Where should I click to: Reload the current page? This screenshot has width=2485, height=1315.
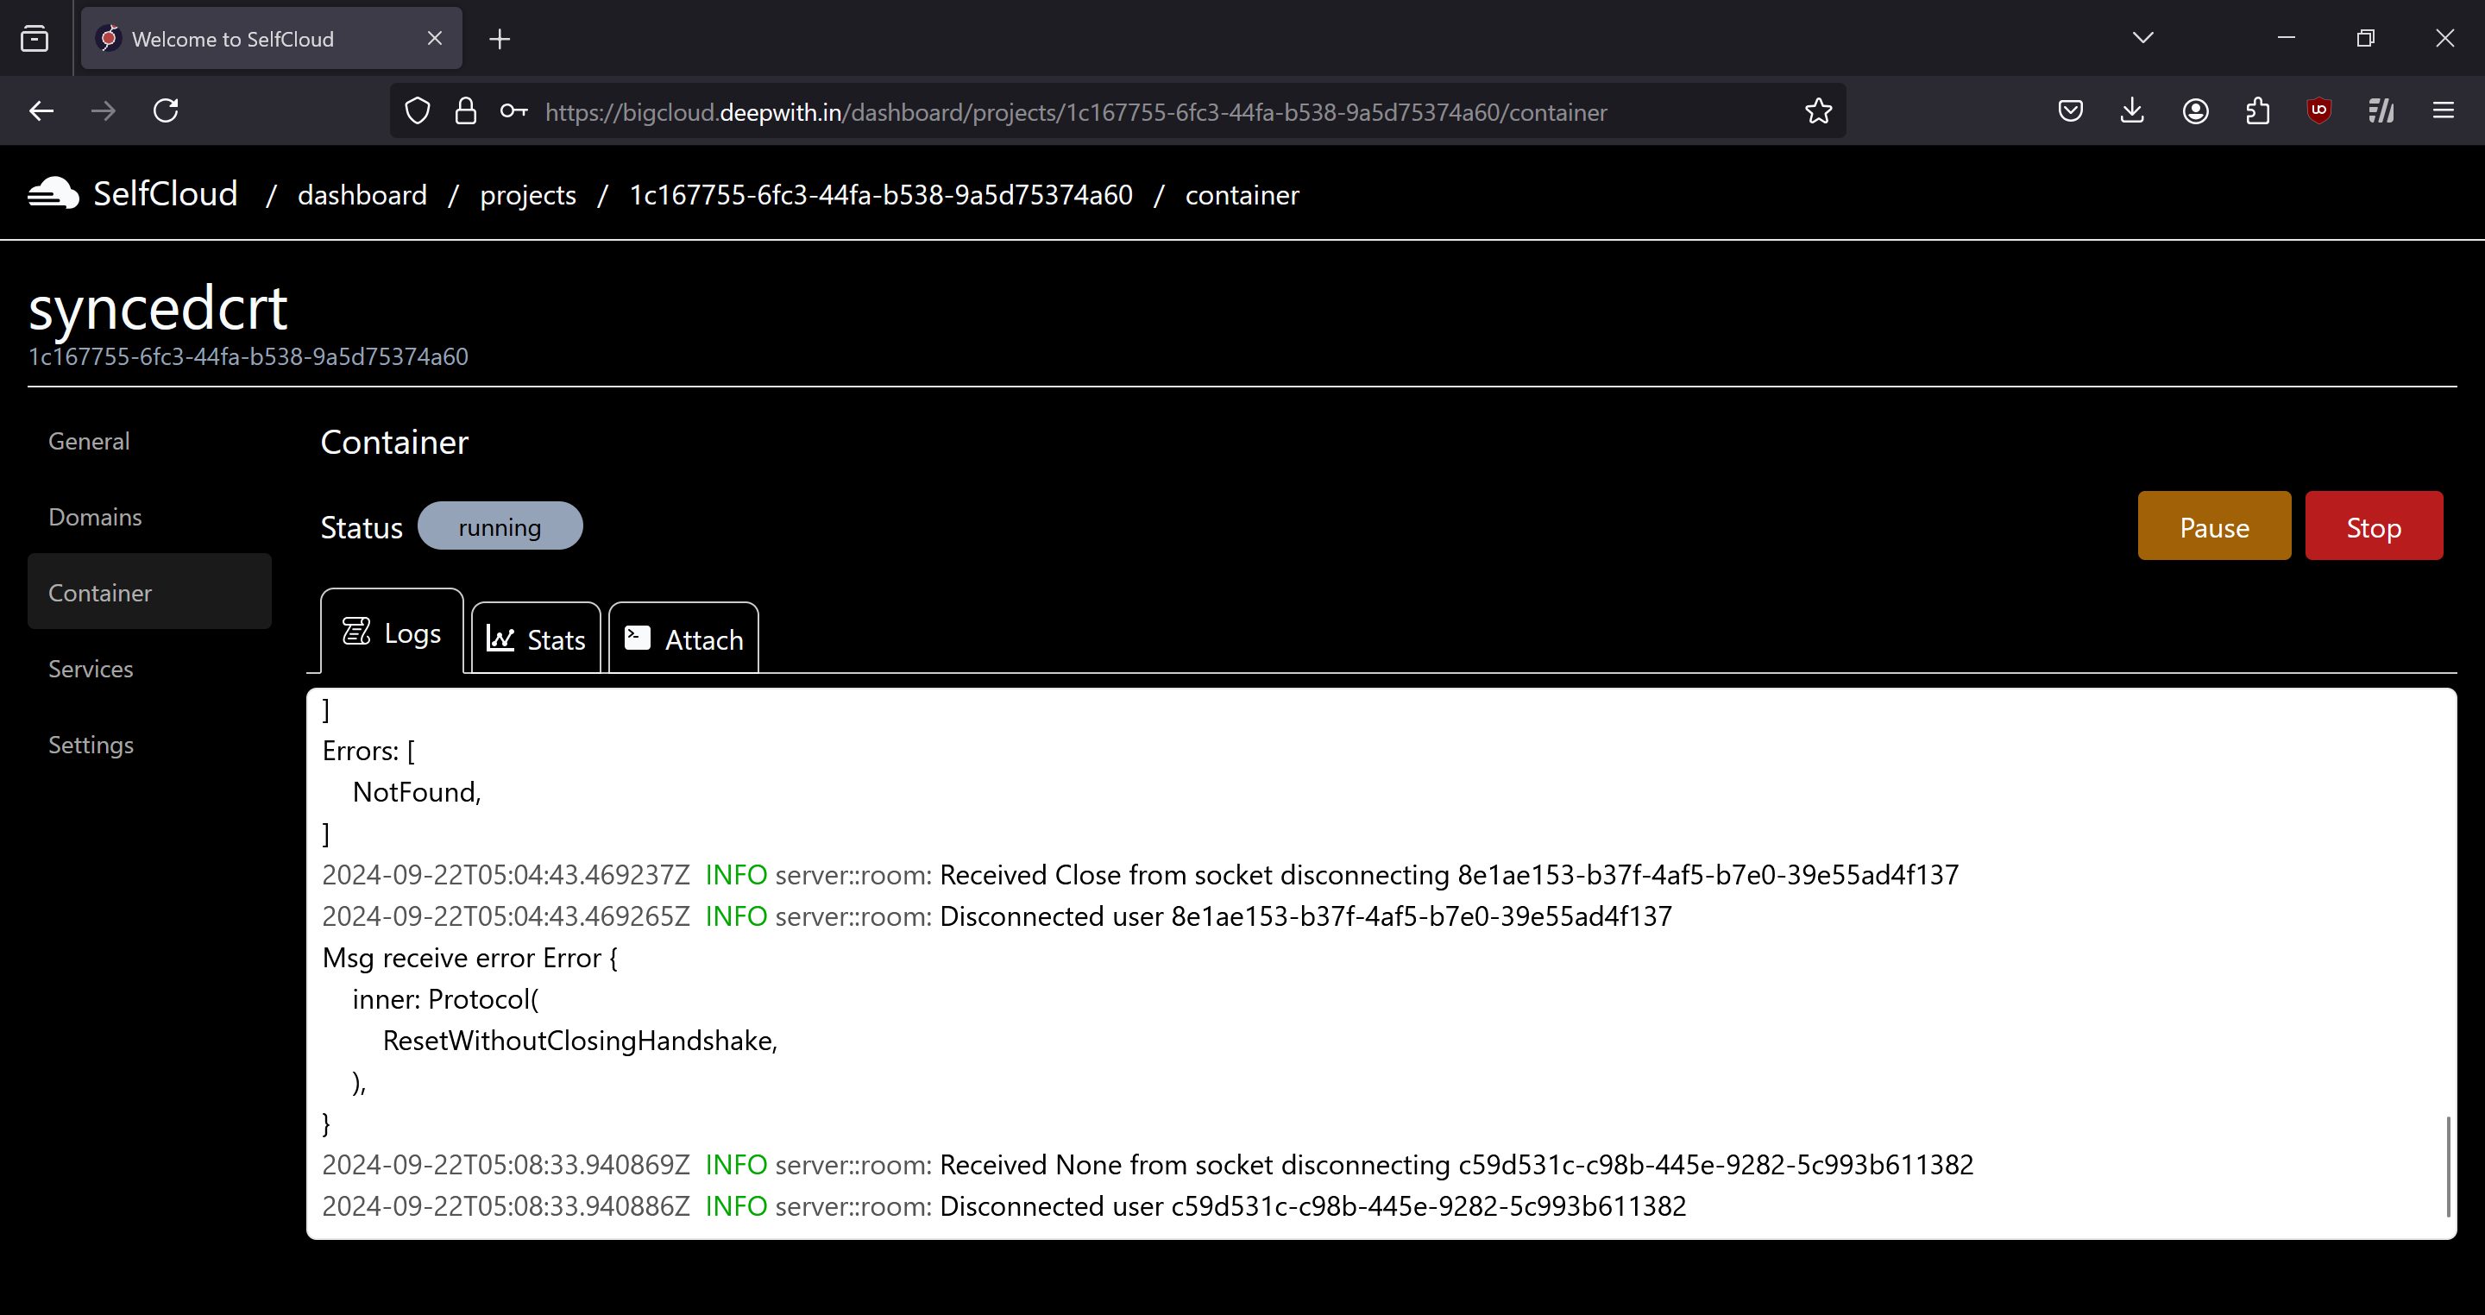tap(165, 110)
